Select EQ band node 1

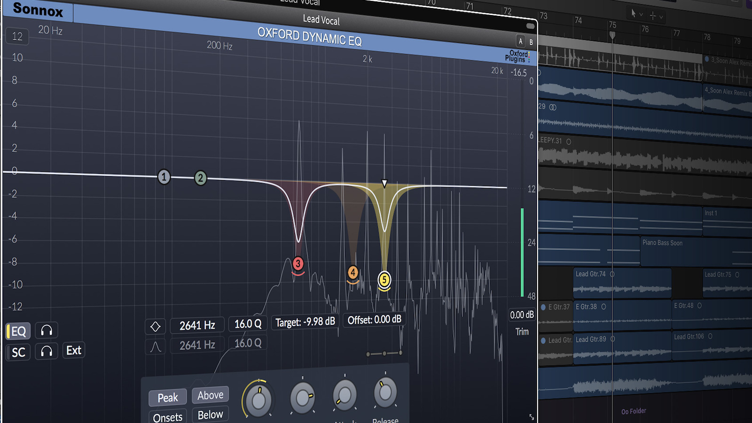164,177
